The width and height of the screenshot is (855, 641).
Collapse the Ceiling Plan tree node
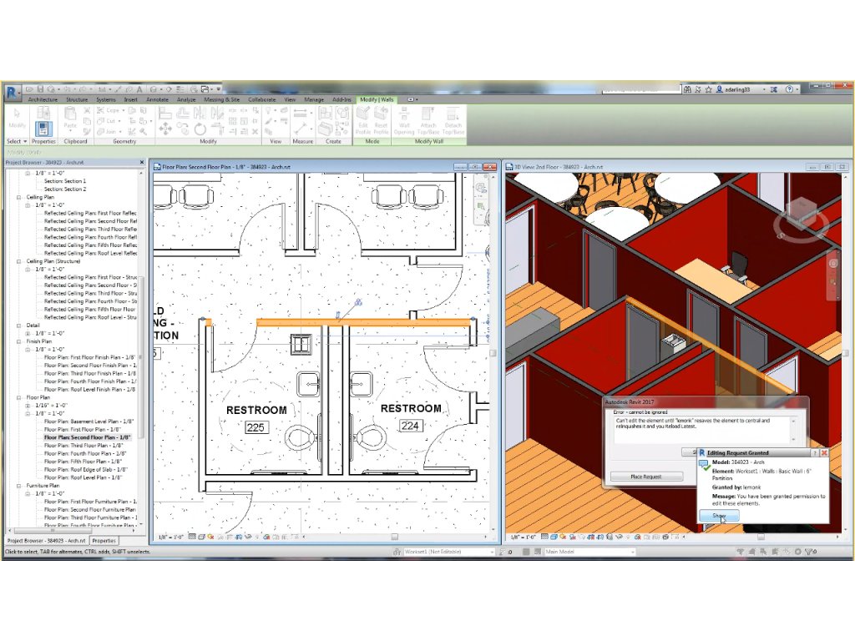coord(19,197)
